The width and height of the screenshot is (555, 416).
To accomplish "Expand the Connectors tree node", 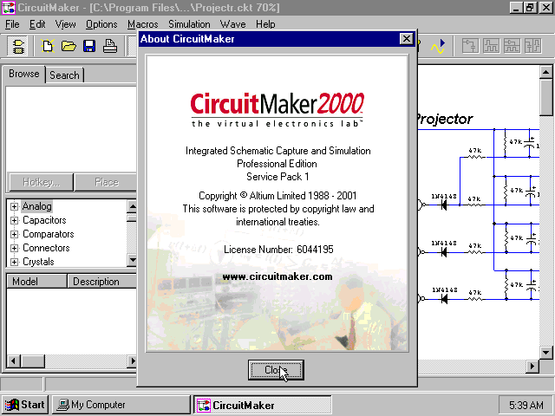I will click(x=14, y=248).
